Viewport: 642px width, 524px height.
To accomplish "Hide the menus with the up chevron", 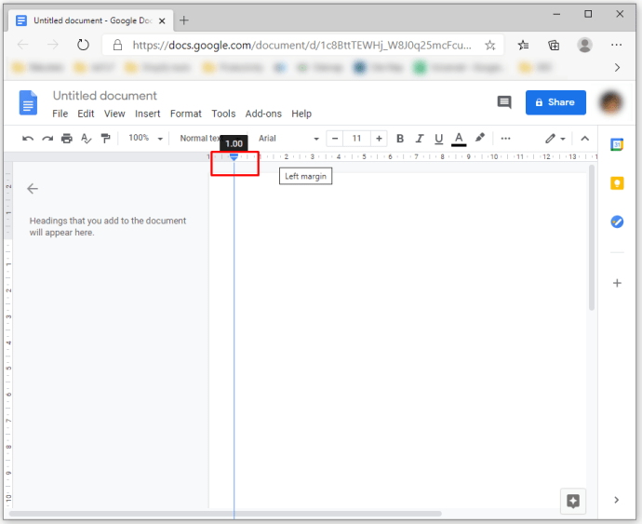I will 585,139.
